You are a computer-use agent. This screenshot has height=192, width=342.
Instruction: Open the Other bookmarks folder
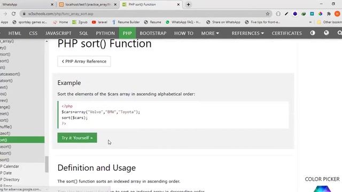click(329, 22)
